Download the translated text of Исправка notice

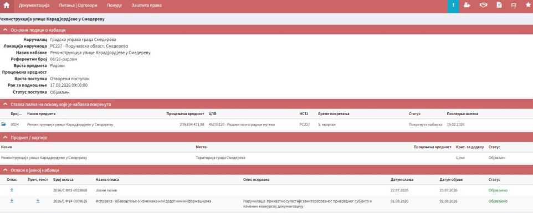pyautogui.click(x=38, y=201)
